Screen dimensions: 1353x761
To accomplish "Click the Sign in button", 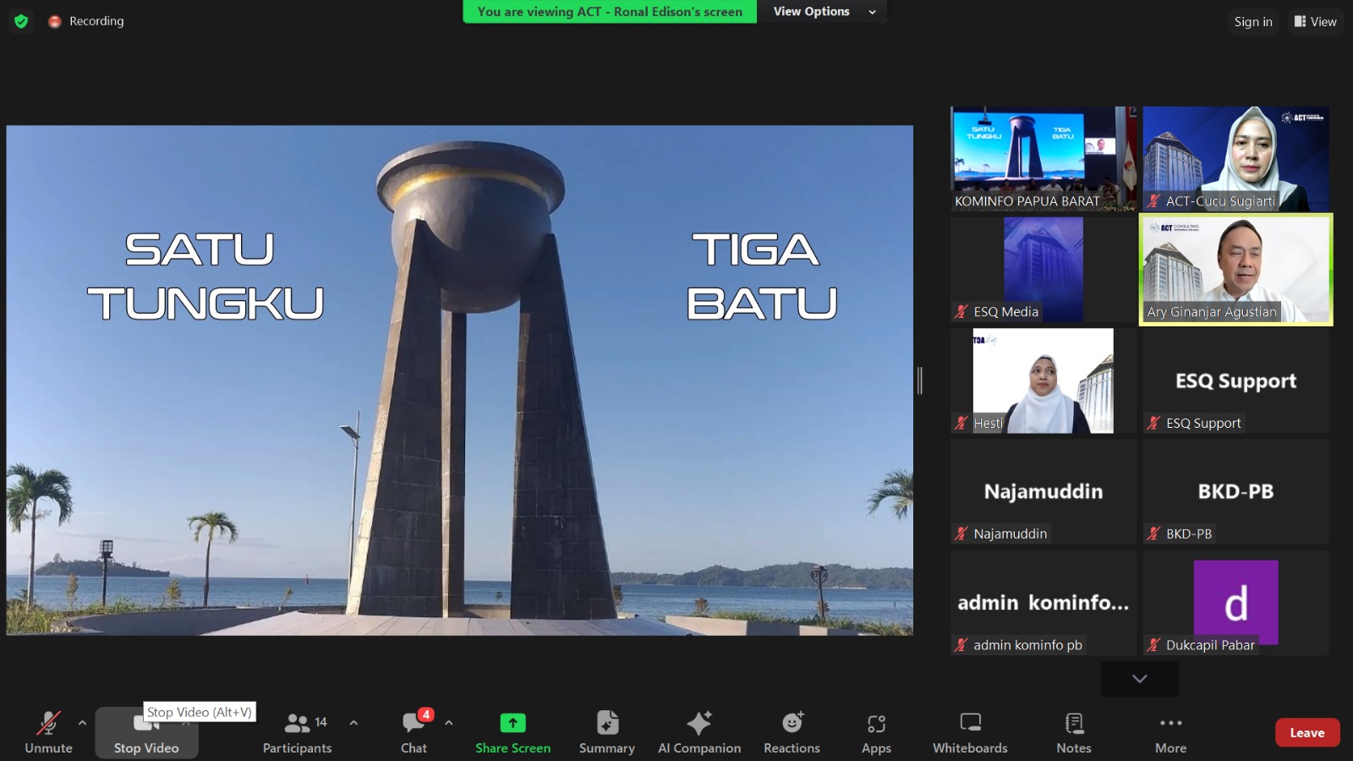I will [1252, 22].
